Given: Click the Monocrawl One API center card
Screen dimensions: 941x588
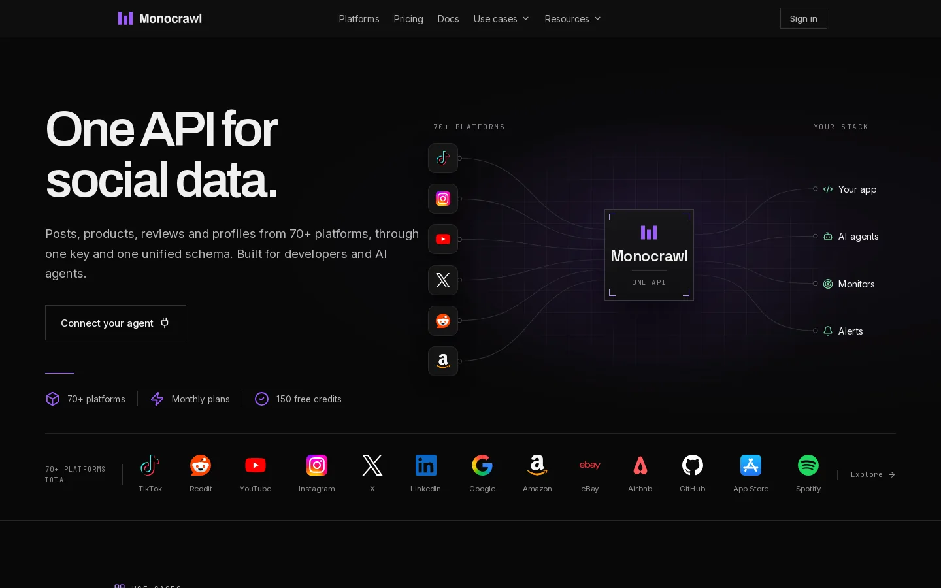Looking at the screenshot, I should coord(649,255).
